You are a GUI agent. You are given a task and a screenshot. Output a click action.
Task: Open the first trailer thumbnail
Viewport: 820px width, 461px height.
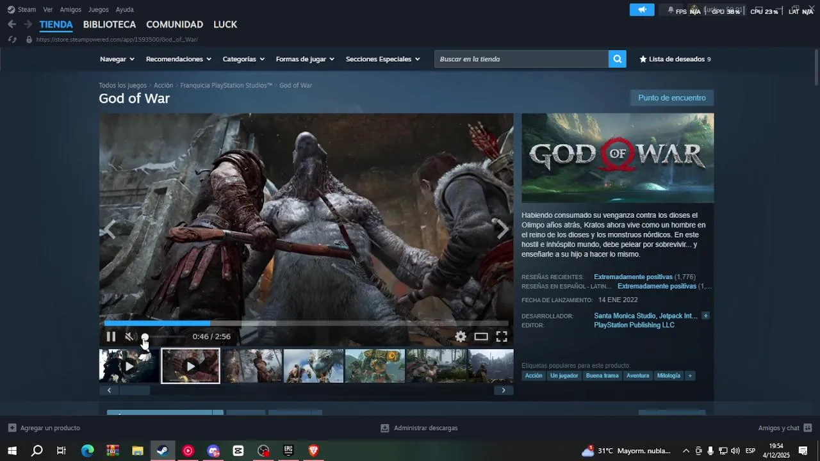pos(129,366)
